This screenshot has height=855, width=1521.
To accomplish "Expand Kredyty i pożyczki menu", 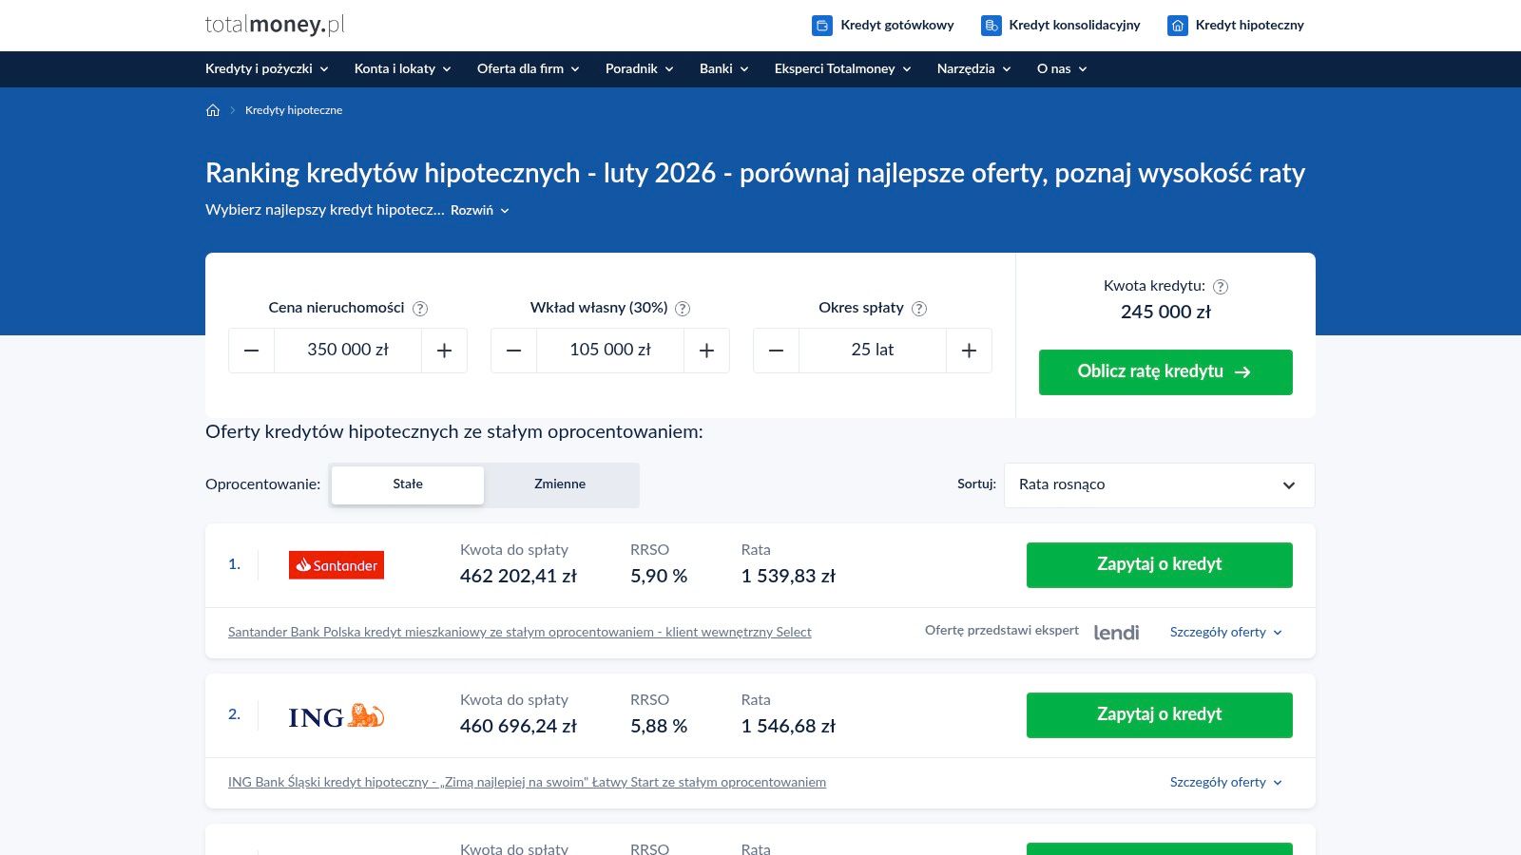I will pyautogui.click(x=267, y=68).
